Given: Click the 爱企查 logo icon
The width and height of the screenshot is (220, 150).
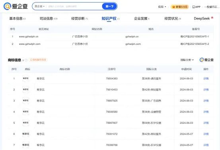Looking at the screenshot, I should click(7, 6).
